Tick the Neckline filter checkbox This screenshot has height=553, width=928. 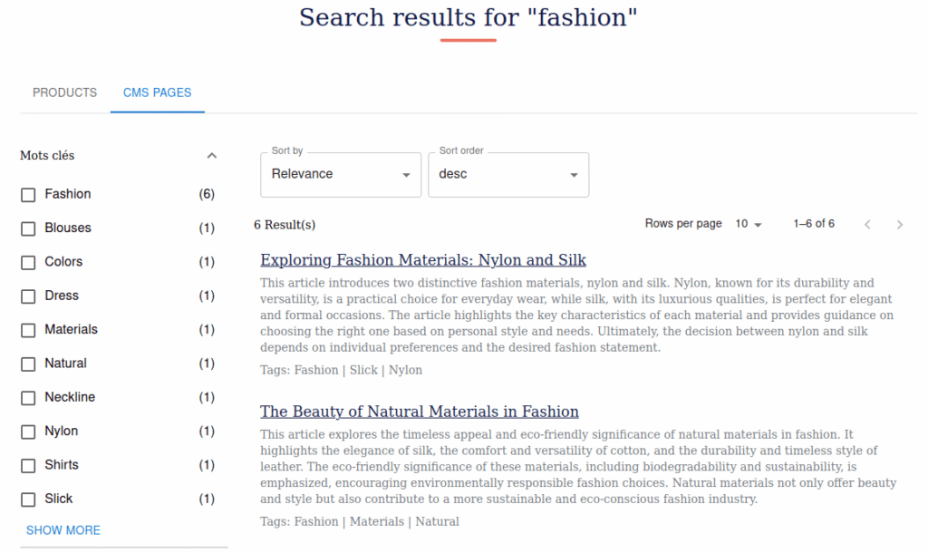tap(28, 398)
